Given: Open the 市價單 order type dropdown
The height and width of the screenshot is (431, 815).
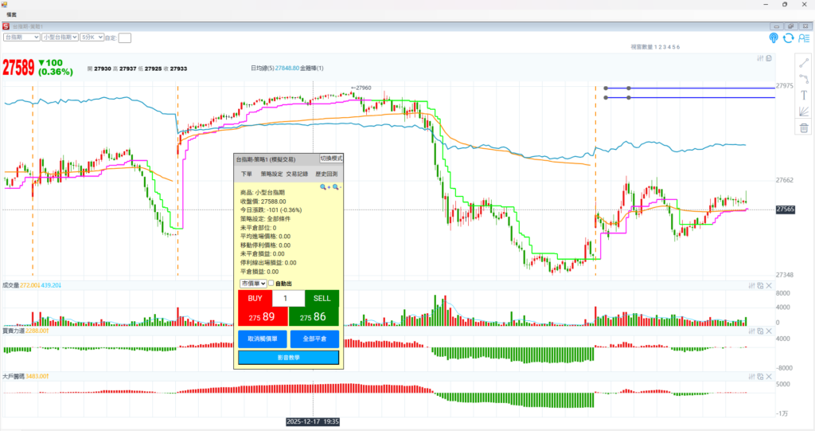Looking at the screenshot, I should (253, 284).
